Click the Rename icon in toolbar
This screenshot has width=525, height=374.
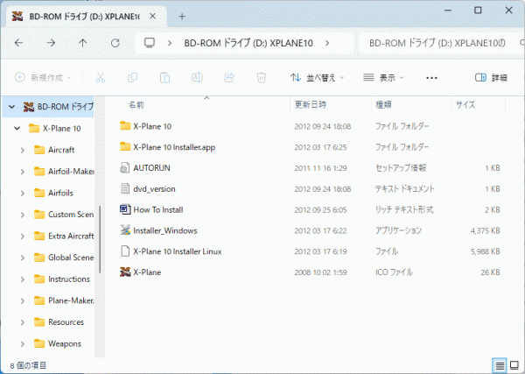point(197,78)
